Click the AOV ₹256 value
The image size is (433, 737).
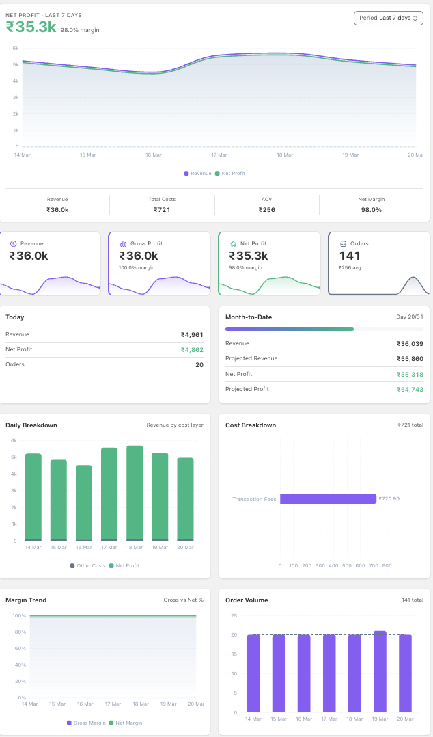(x=267, y=210)
